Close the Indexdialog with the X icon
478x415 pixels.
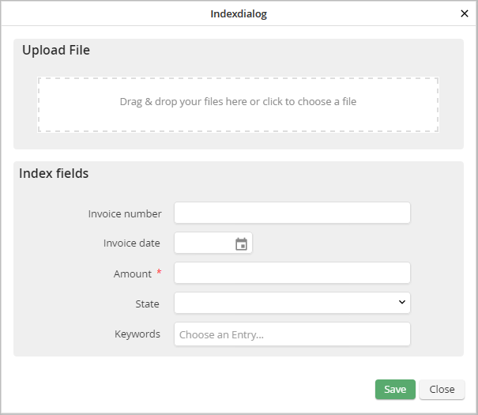(x=465, y=13)
